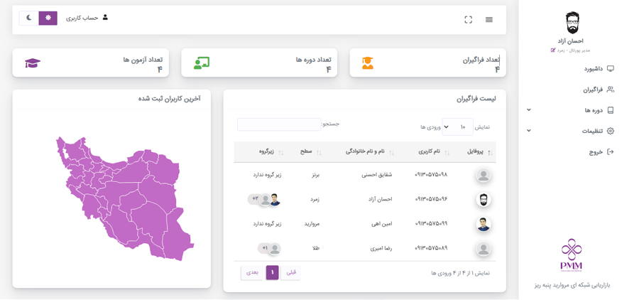Open the entries-per-page dropdown showing 10

[x=457, y=127]
